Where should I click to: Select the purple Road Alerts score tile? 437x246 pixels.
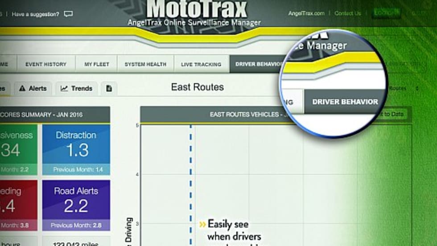pos(76,205)
